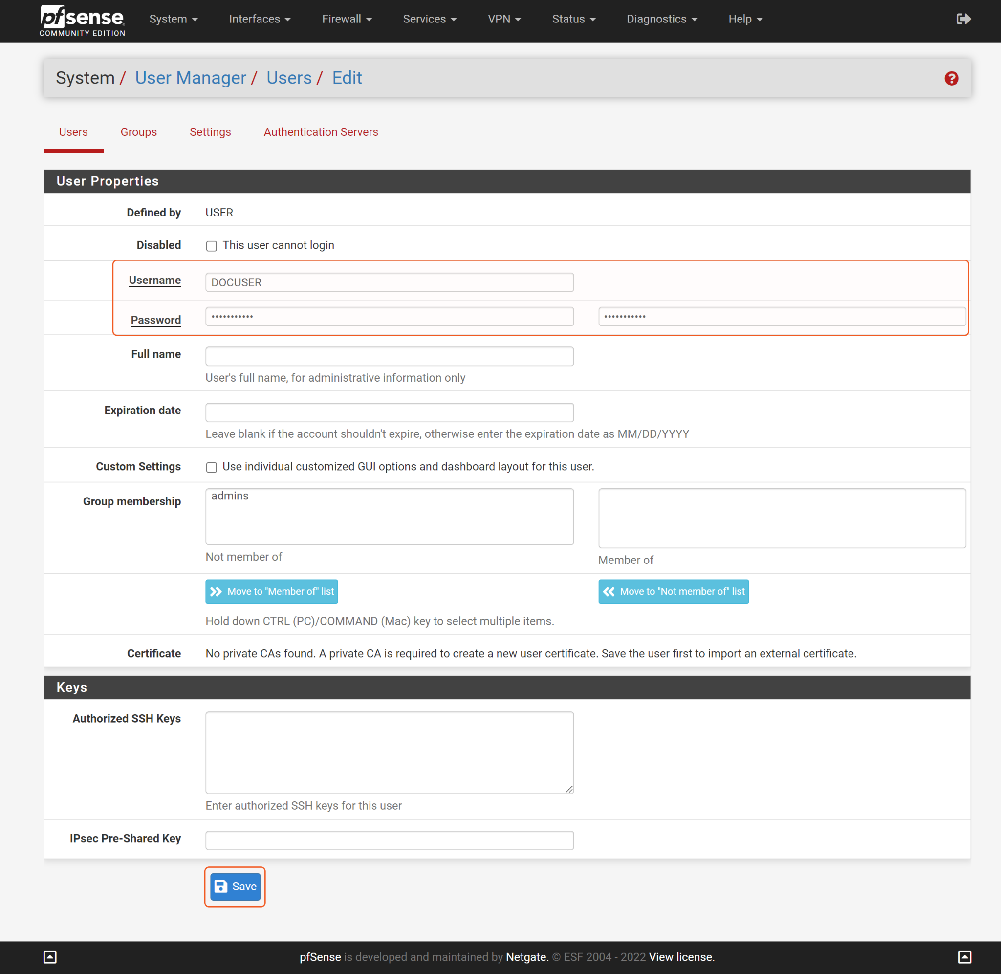Image resolution: width=1001 pixels, height=974 pixels.
Task: Click the logout icon in navbar
Action: [963, 19]
